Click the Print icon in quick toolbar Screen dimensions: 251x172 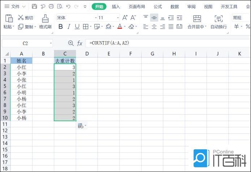[51, 6]
